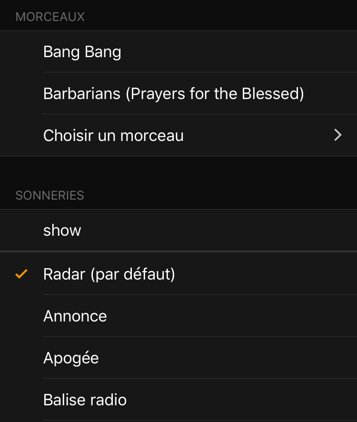The height and width of the screenshot is (422, 357).
Task: Click the dark gap above SONNERIES heading
Action: point(178,171)
